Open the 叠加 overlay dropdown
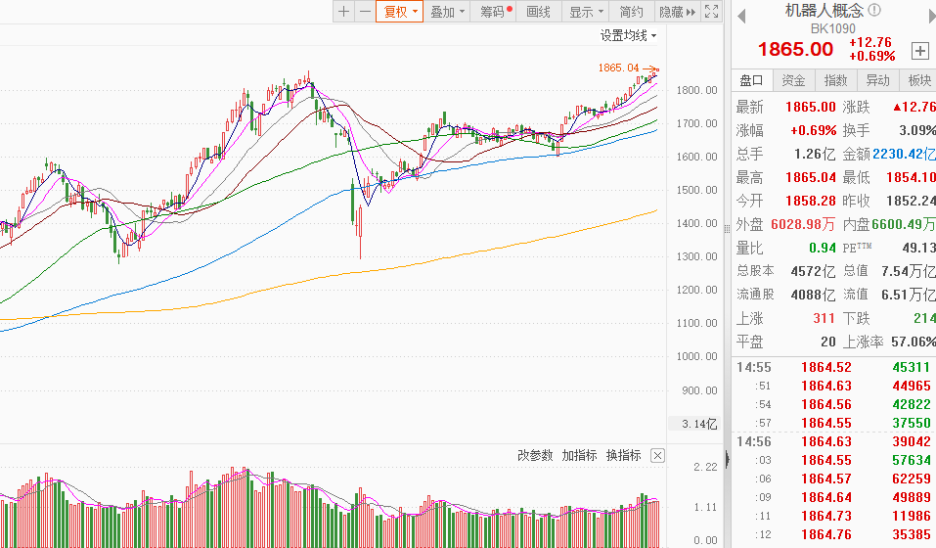Screen dimensions: 936x548 (447, 12)
